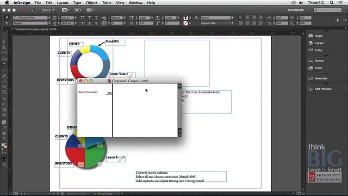Open the Table menu

tap(107, 3)
